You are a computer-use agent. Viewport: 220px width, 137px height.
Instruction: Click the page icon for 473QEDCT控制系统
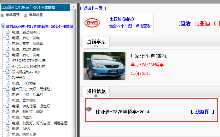pyautogui.click(x=8, y=60)
